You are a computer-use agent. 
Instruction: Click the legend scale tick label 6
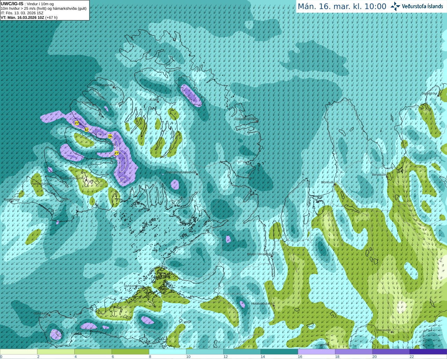(113, 357)
